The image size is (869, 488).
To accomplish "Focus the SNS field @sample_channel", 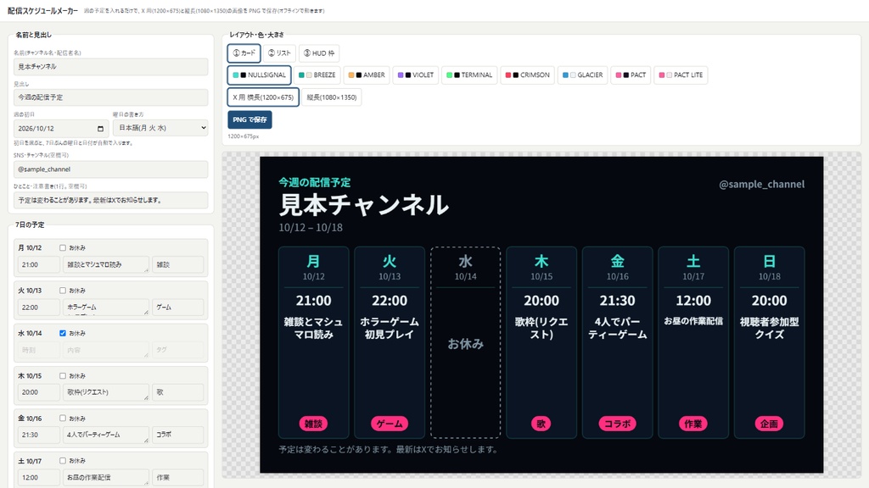I will coord(111,169).
